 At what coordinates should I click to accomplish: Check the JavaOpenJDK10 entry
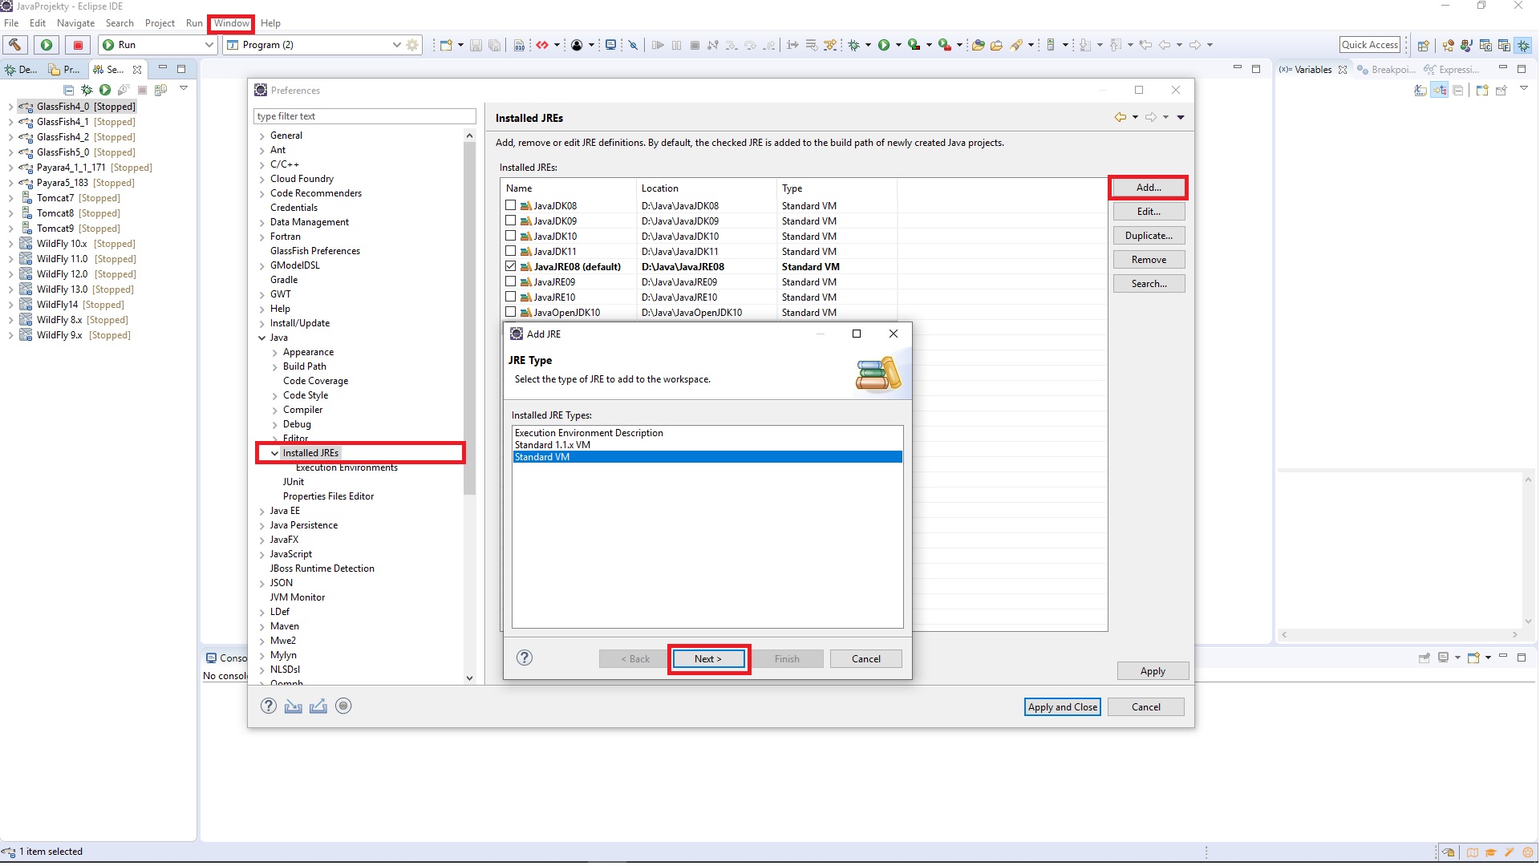coord(511,312)
